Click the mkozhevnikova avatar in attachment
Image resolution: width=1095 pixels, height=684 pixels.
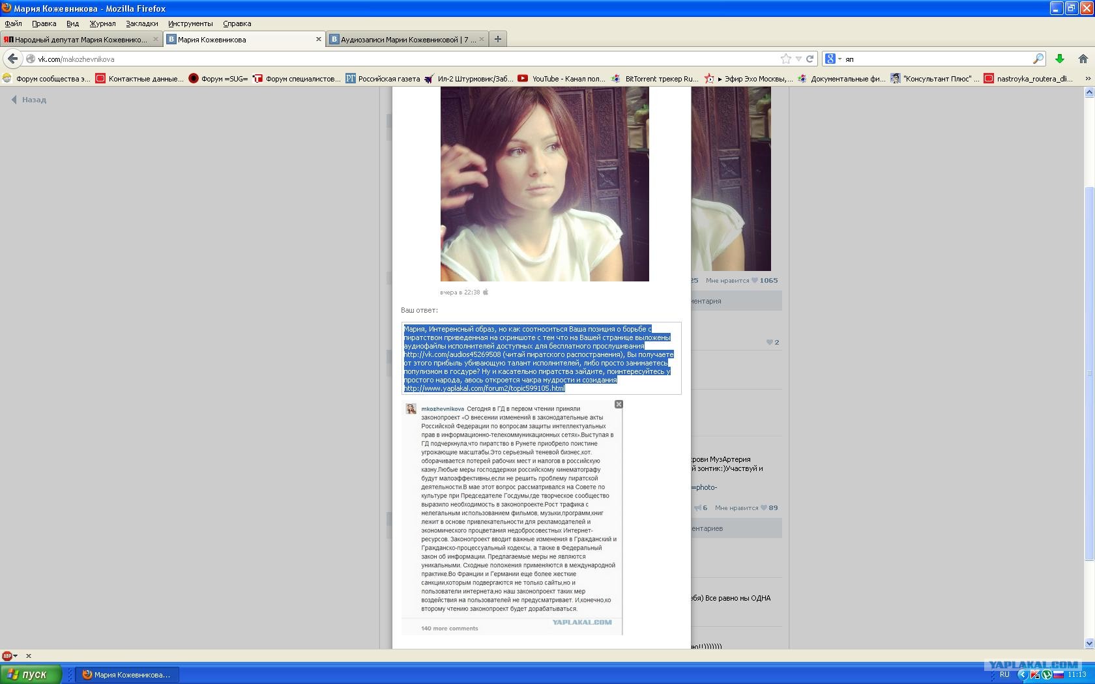(x=411, y=409)
